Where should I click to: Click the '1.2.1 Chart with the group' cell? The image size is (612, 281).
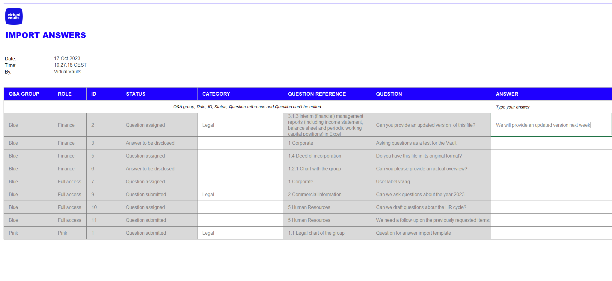point(327,169)
